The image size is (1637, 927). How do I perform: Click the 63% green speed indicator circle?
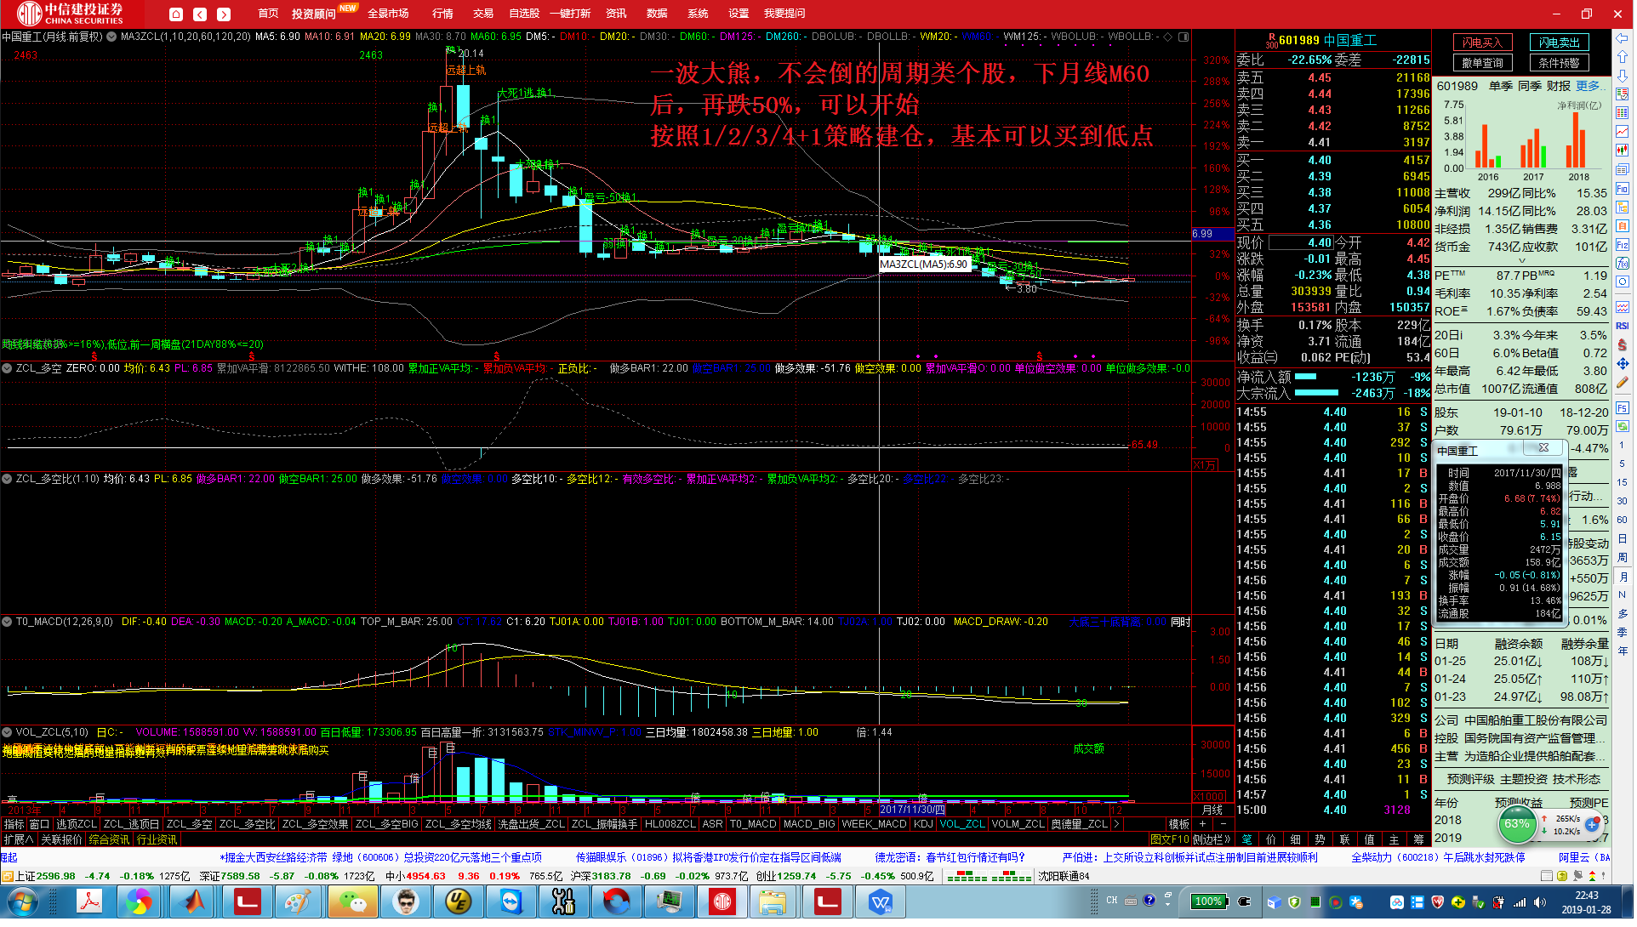tap(1517, 825)
